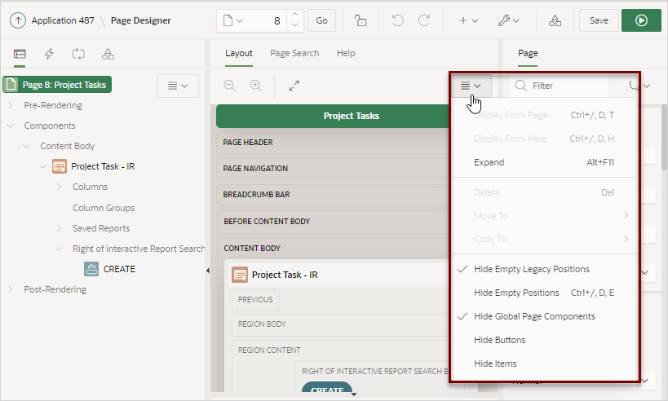This screenshot has height=401, width=668.
Task: Click the Redo icon
Action: tap(424, 20)
